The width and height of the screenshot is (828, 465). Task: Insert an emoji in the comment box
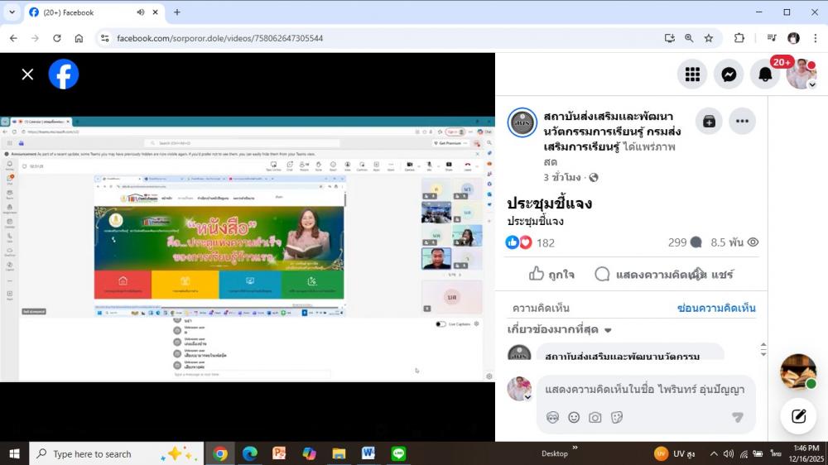pos(574,418)
